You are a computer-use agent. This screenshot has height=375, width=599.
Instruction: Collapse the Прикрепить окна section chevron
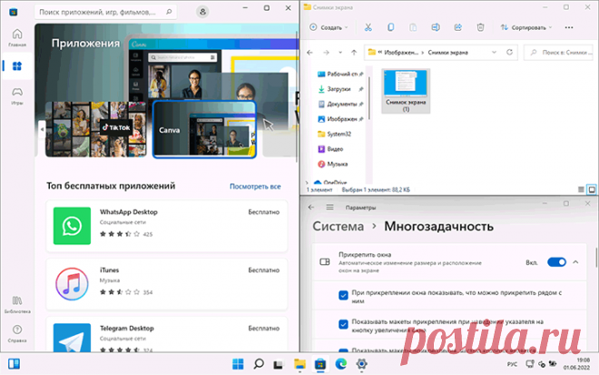tap(575, 262)
